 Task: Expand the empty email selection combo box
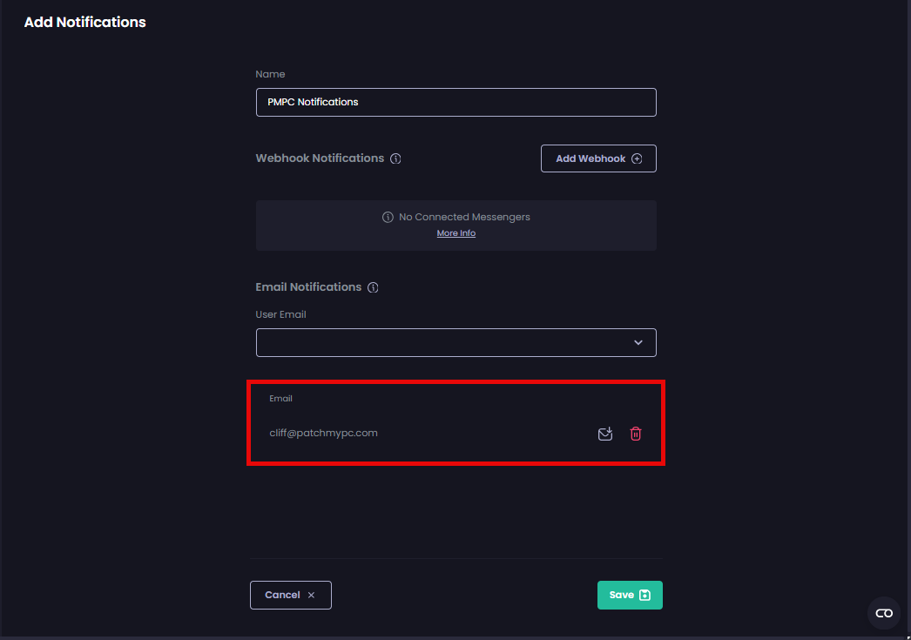(455, 342)
